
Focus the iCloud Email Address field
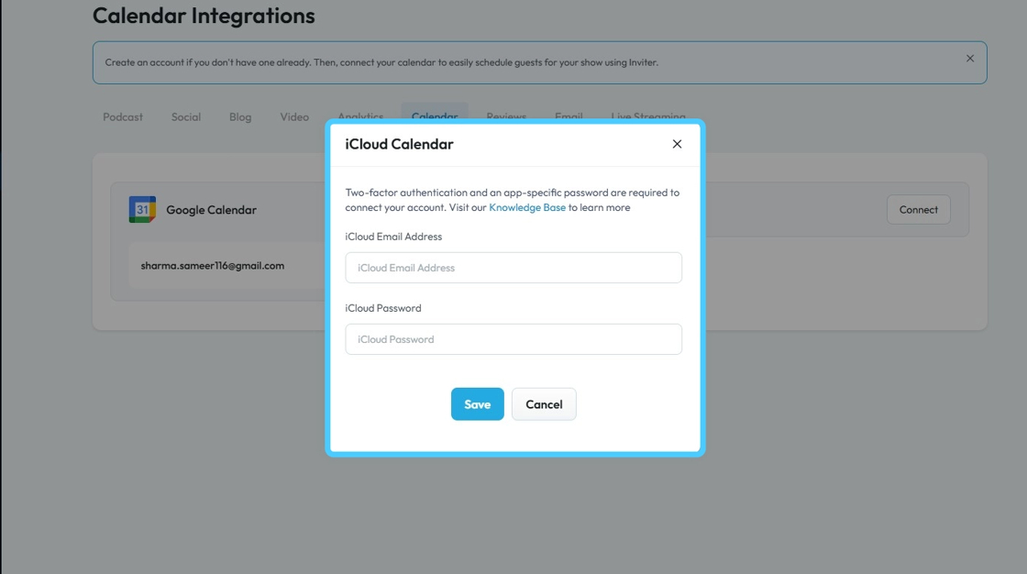point(513,268)
